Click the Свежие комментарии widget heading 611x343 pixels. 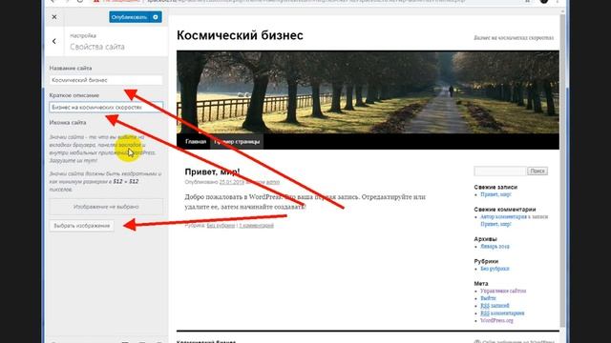tap(505, 210)
